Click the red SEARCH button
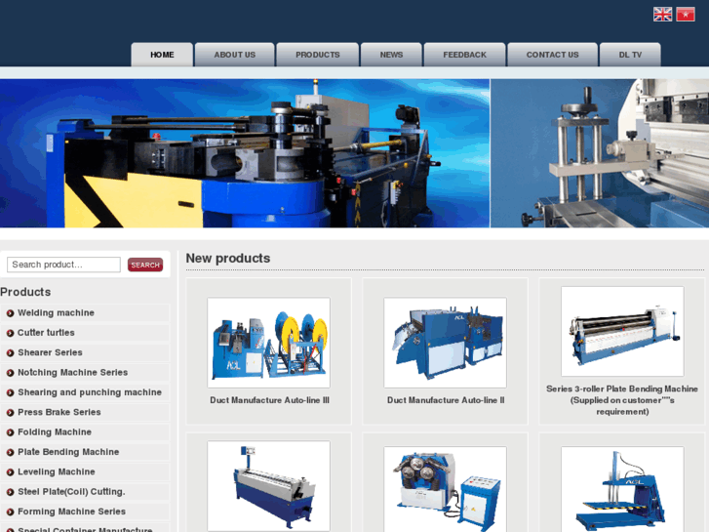Viewport: 709px width, 532px height. click(145, 265)
